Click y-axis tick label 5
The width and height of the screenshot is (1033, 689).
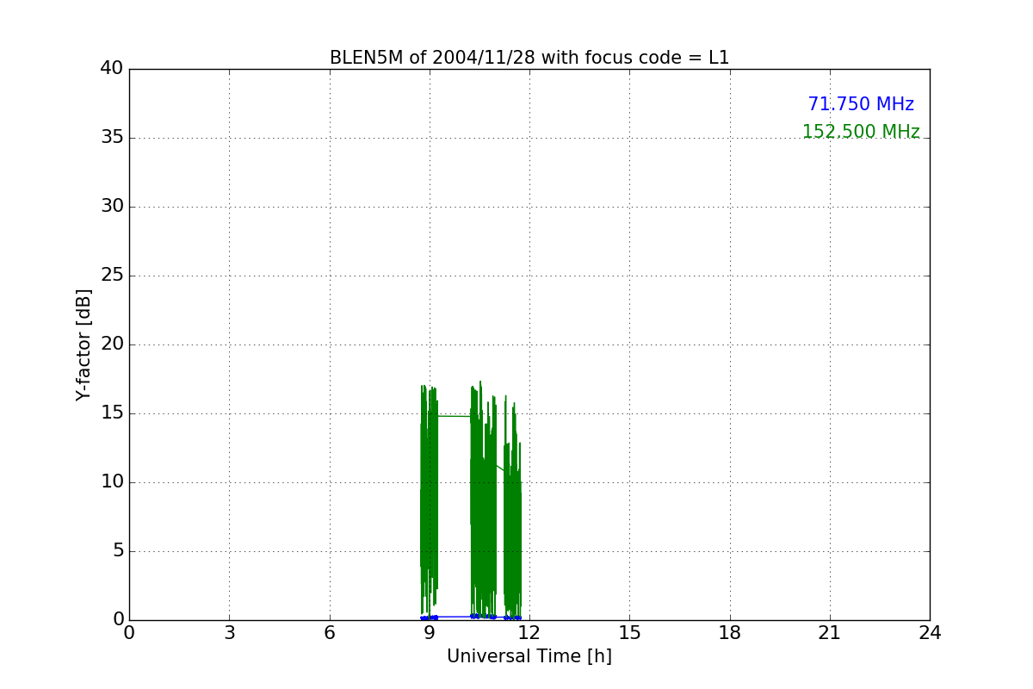(x=118, y=551)
